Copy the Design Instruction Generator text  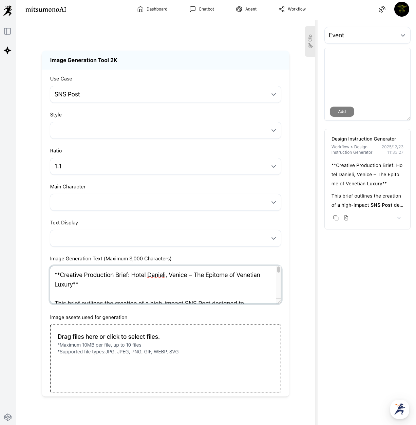coord(336,218)
